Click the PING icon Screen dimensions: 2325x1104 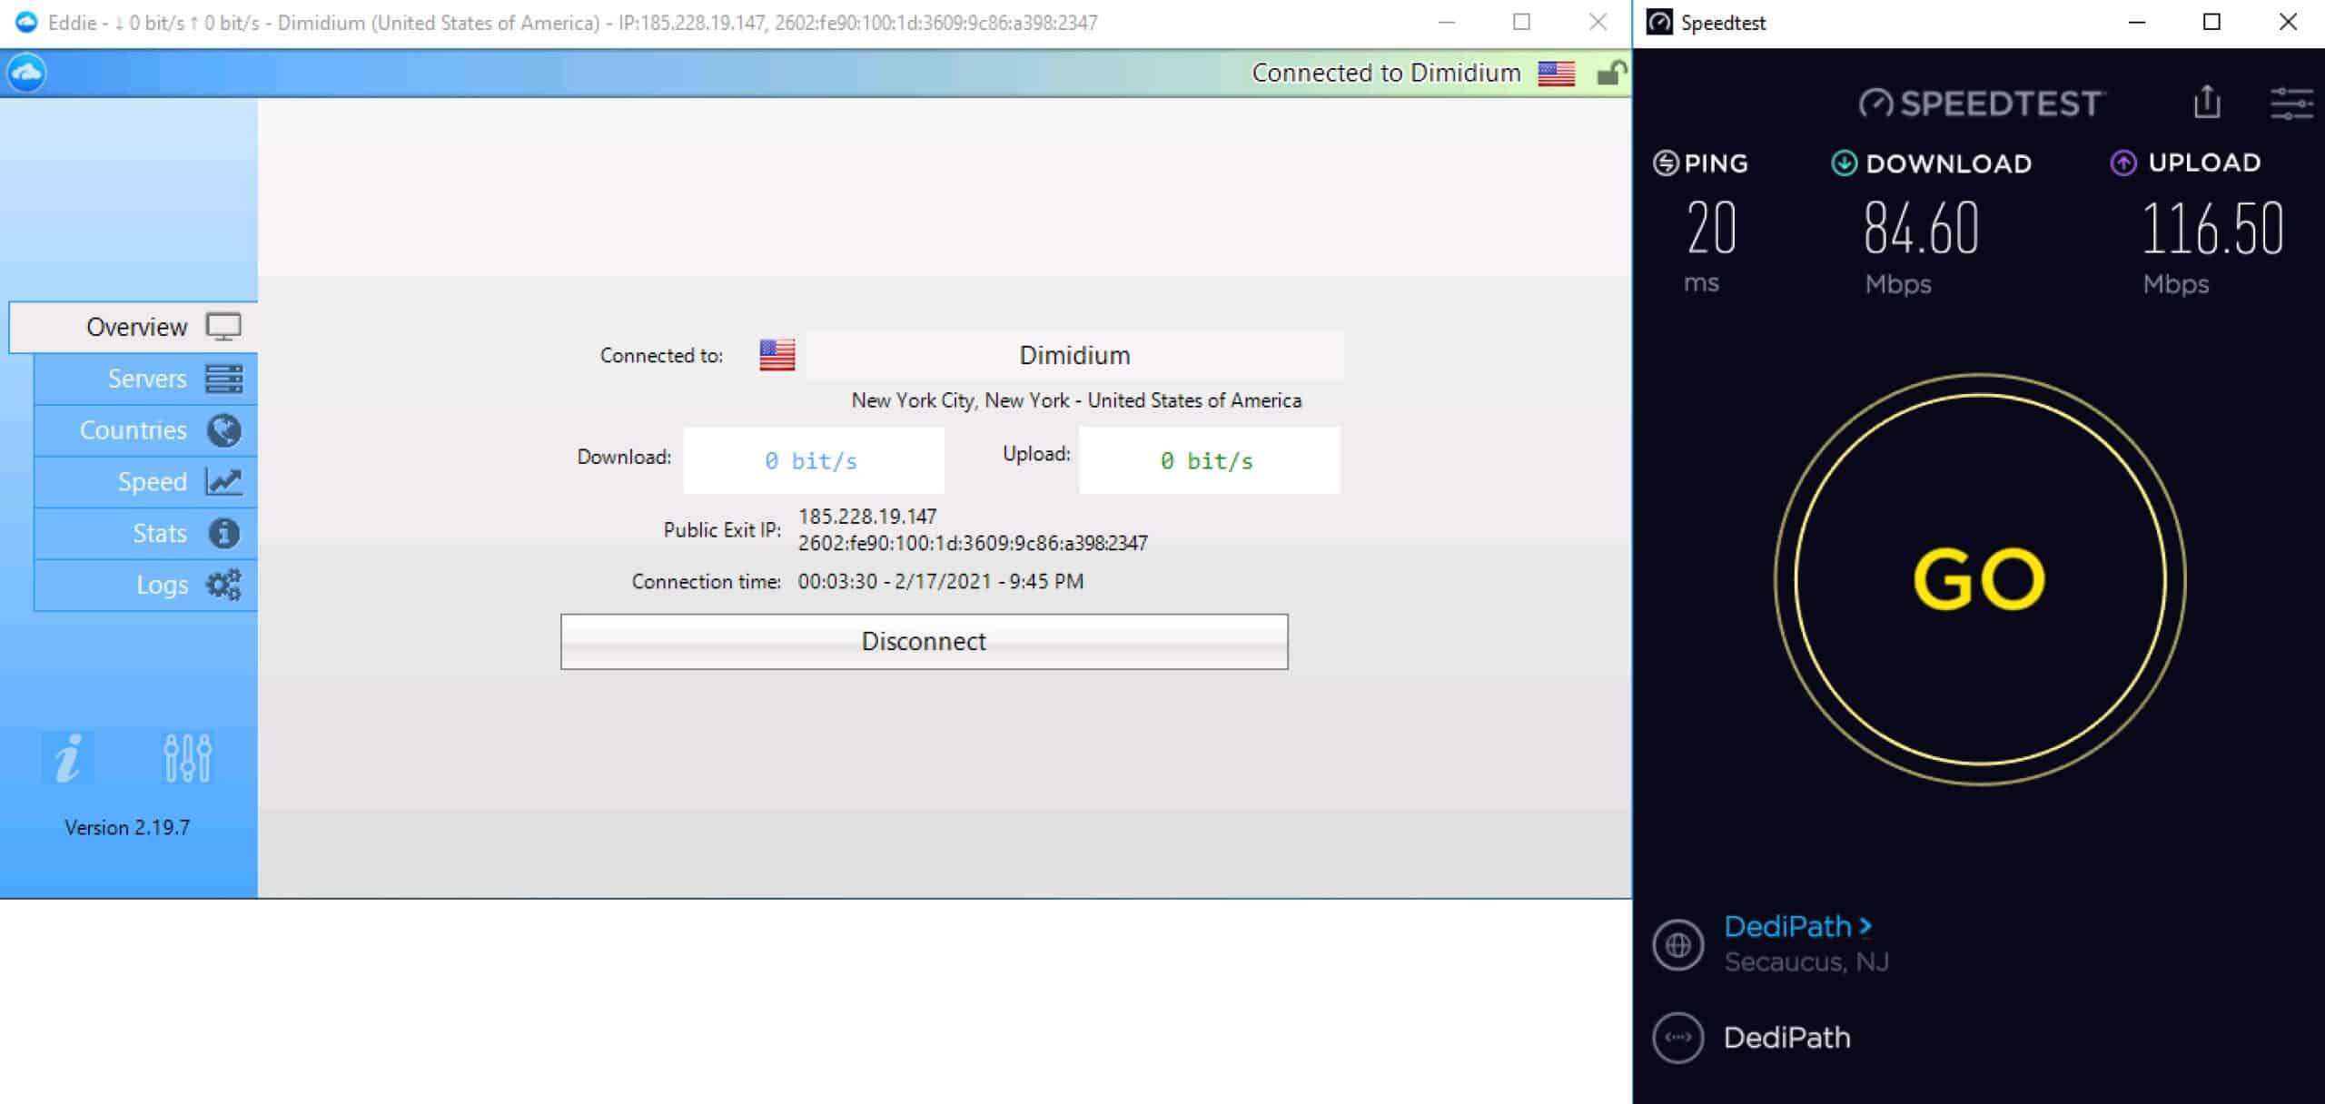pos(1666,163)
